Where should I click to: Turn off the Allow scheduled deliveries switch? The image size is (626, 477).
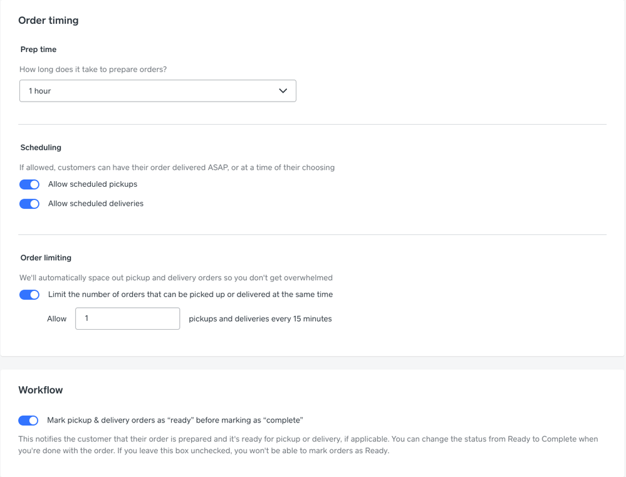(29, 204)
